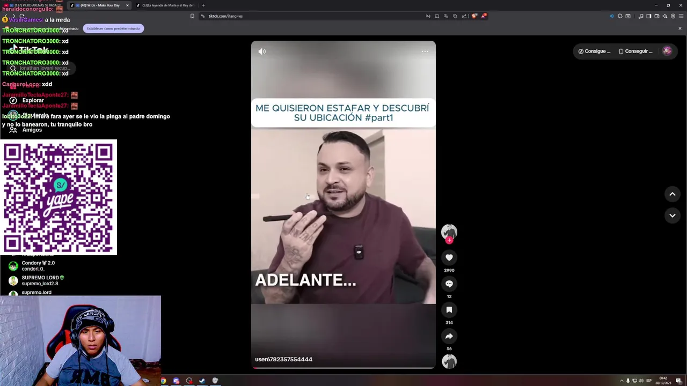
Task: Go to previous video with up chevron
Action: click(672, 194)
